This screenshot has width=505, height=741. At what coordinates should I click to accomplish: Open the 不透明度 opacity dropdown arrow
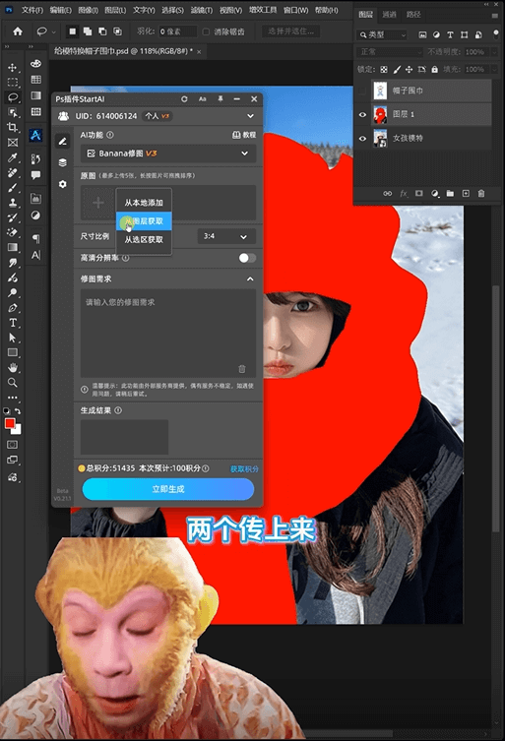[494, 52]
